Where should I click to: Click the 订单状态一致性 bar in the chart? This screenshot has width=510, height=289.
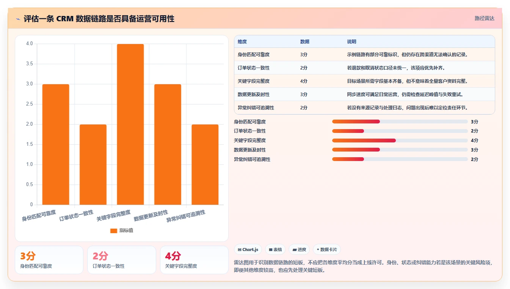tap(93, 164)
